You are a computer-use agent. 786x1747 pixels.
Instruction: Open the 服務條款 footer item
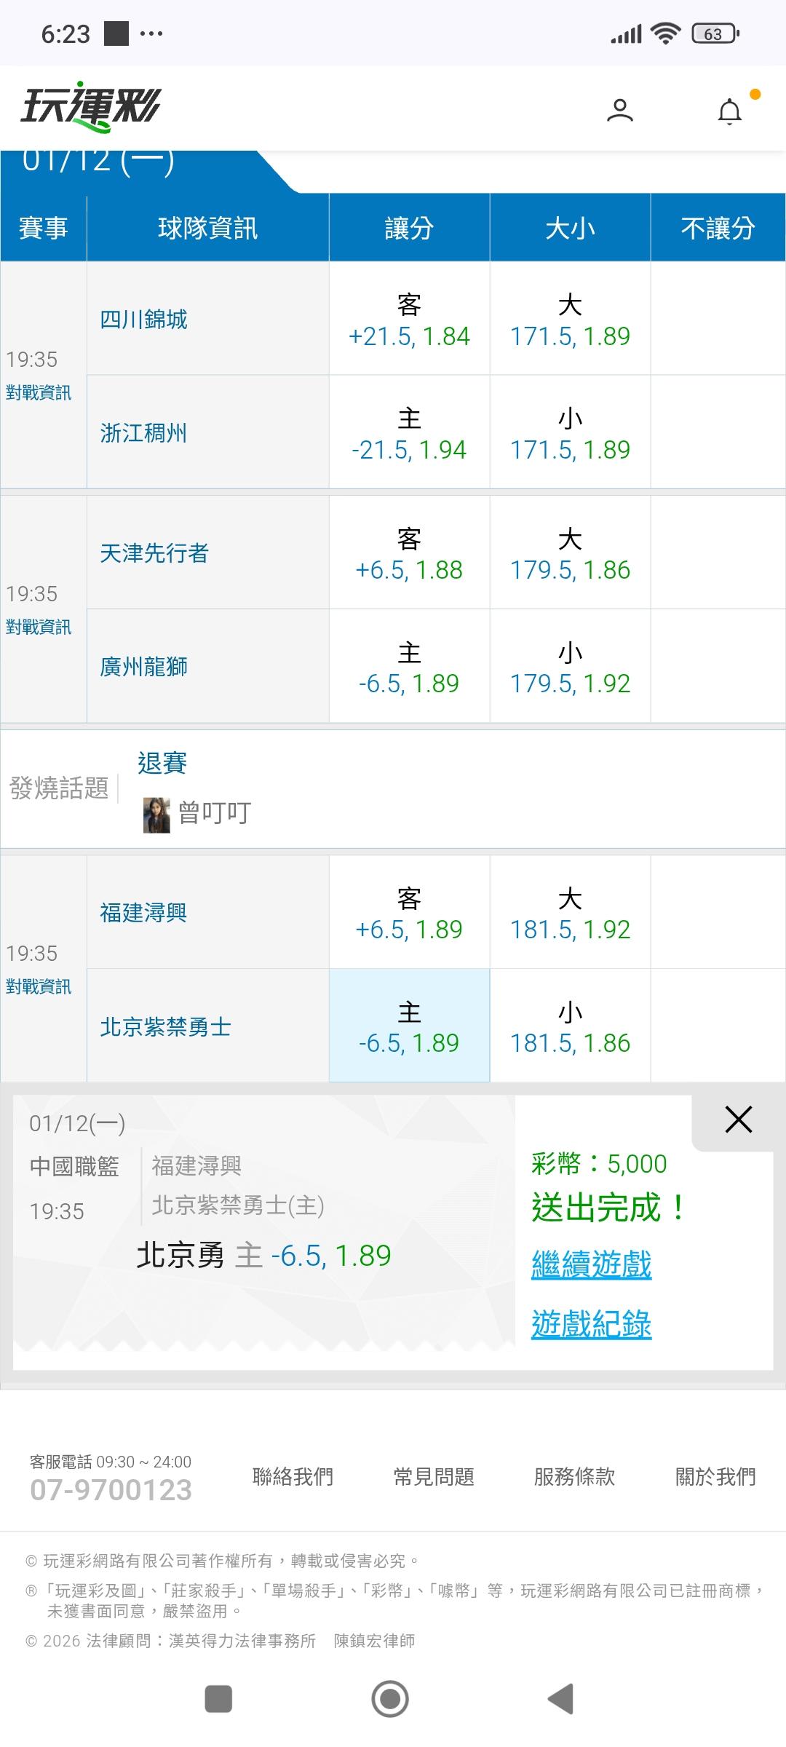[574, 1477]
